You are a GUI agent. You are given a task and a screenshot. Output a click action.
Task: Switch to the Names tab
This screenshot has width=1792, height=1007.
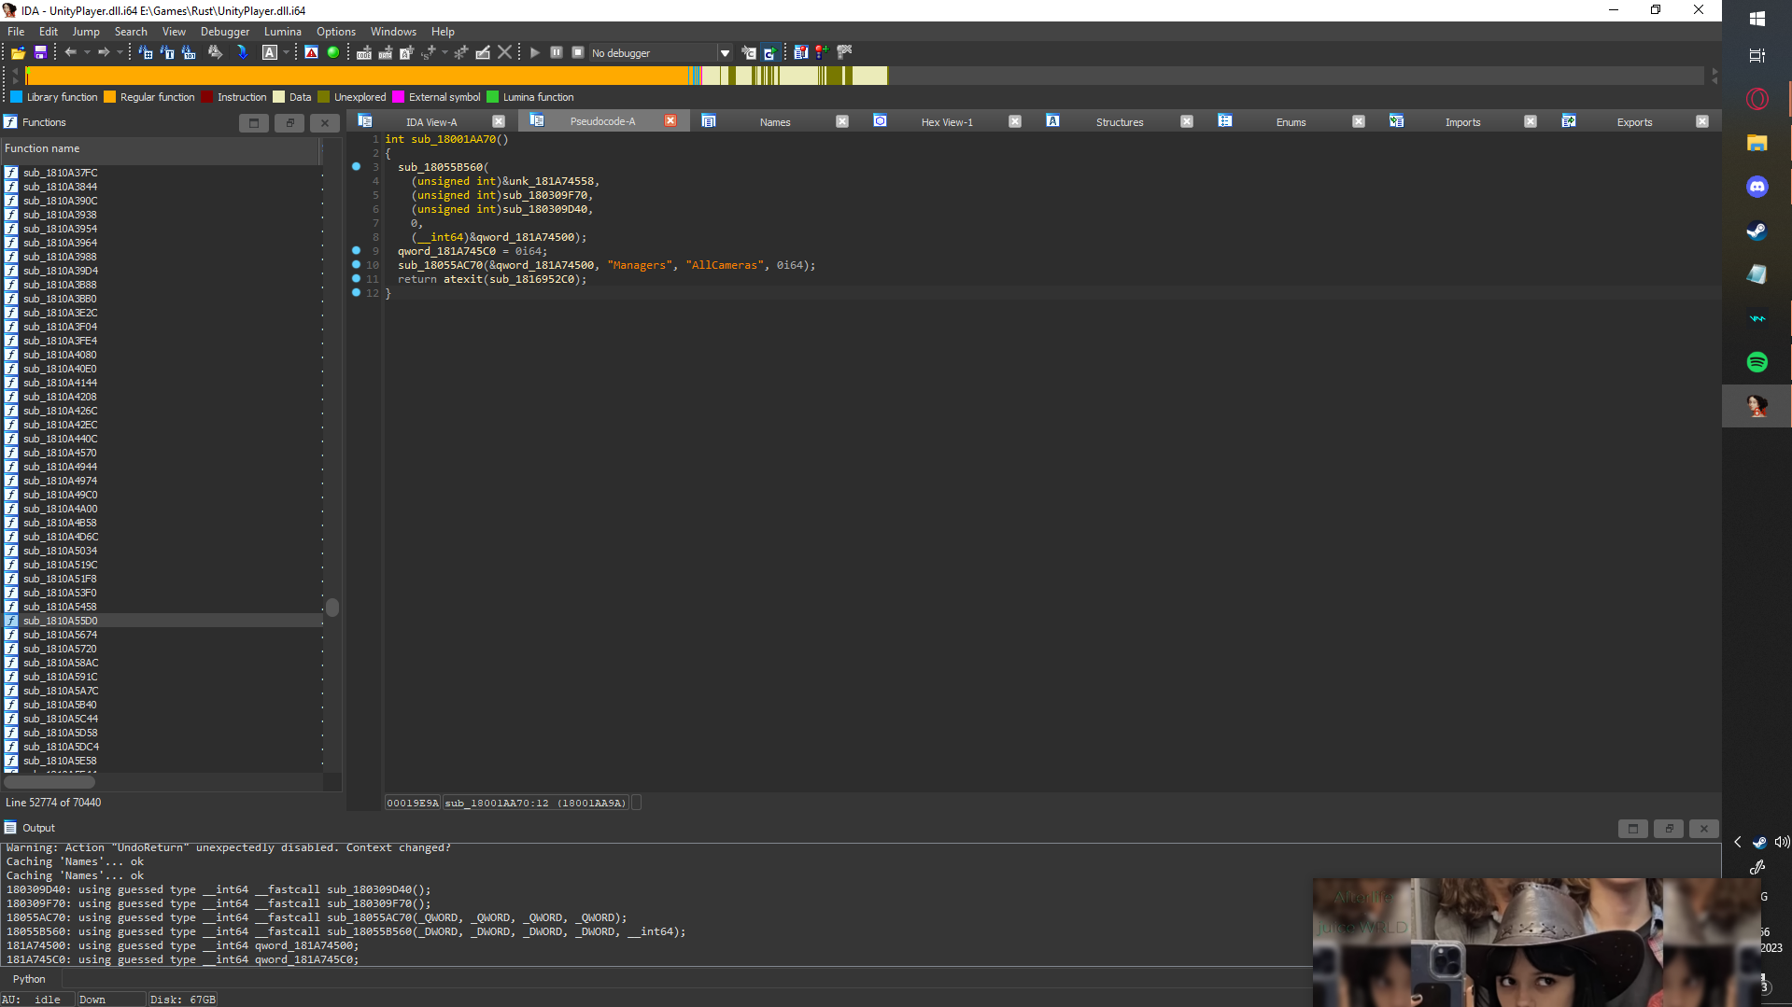pos(775,122)
